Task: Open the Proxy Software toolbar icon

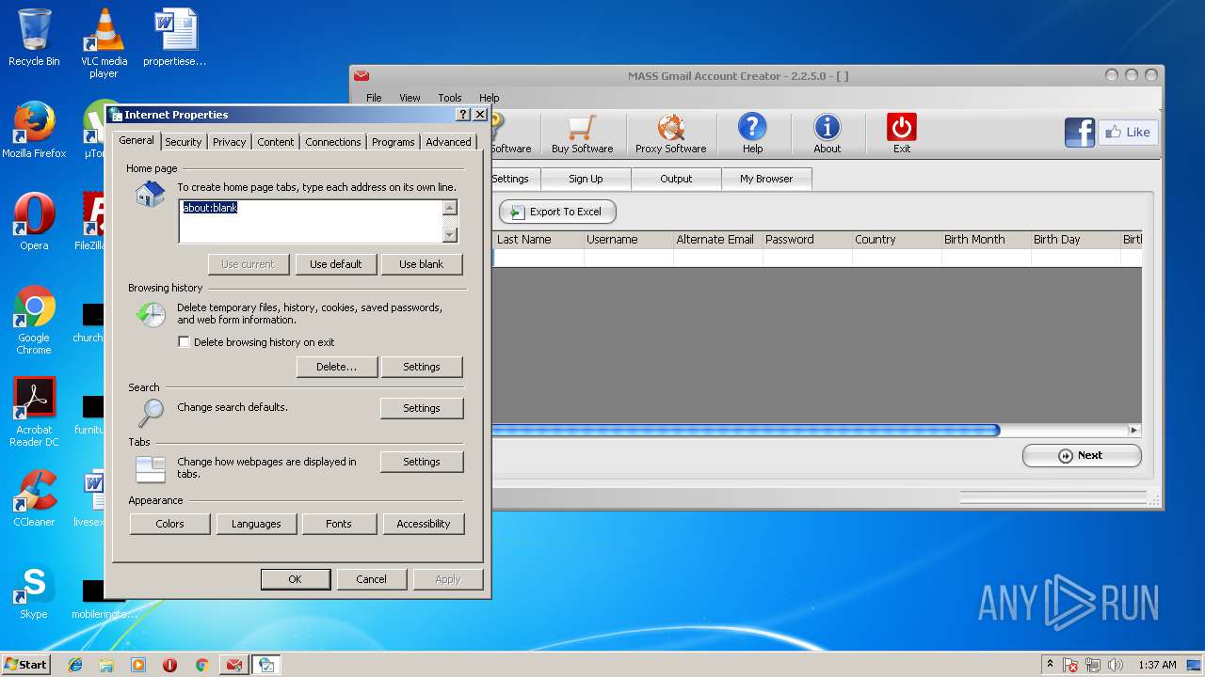Action: (670, 133)
